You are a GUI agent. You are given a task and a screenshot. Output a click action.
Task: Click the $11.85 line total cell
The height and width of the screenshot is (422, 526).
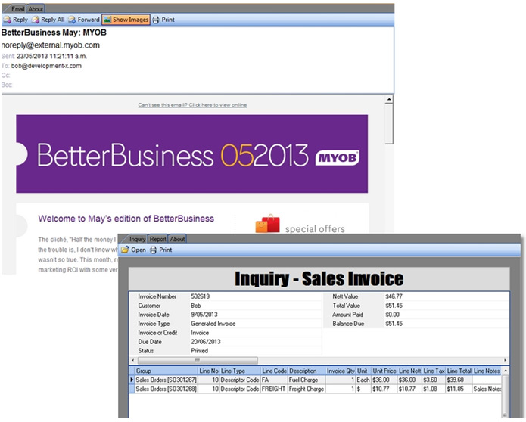(x=459, y=389)
